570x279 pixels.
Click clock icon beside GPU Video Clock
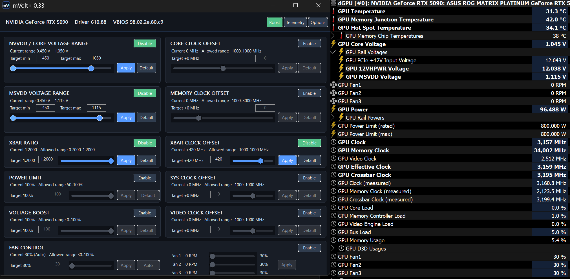point(333,159)
